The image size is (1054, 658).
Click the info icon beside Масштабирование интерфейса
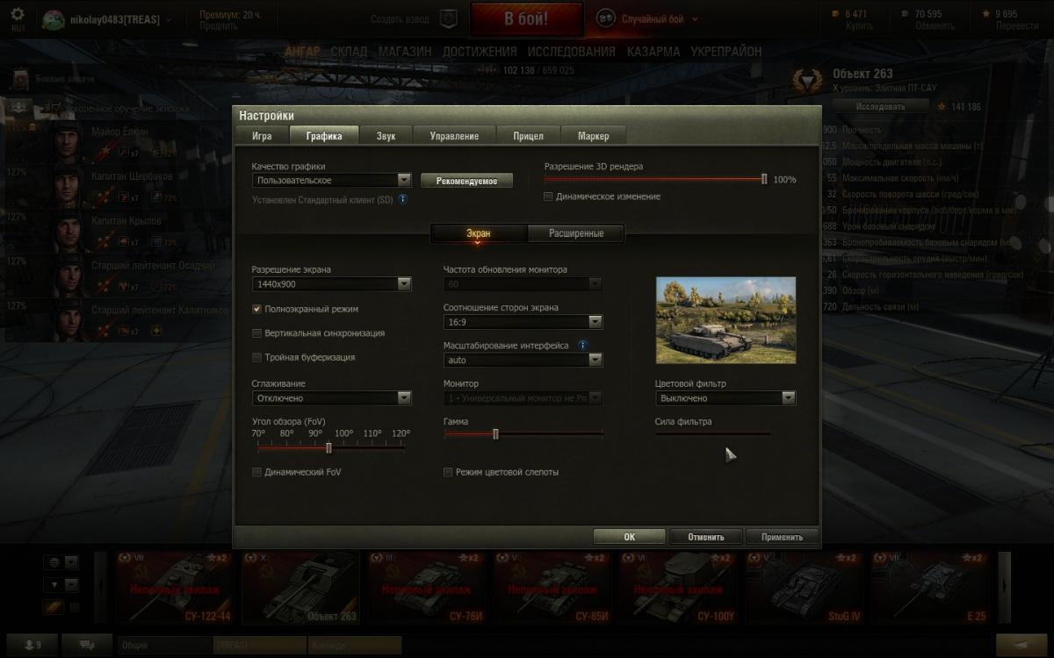coord(583,346)
